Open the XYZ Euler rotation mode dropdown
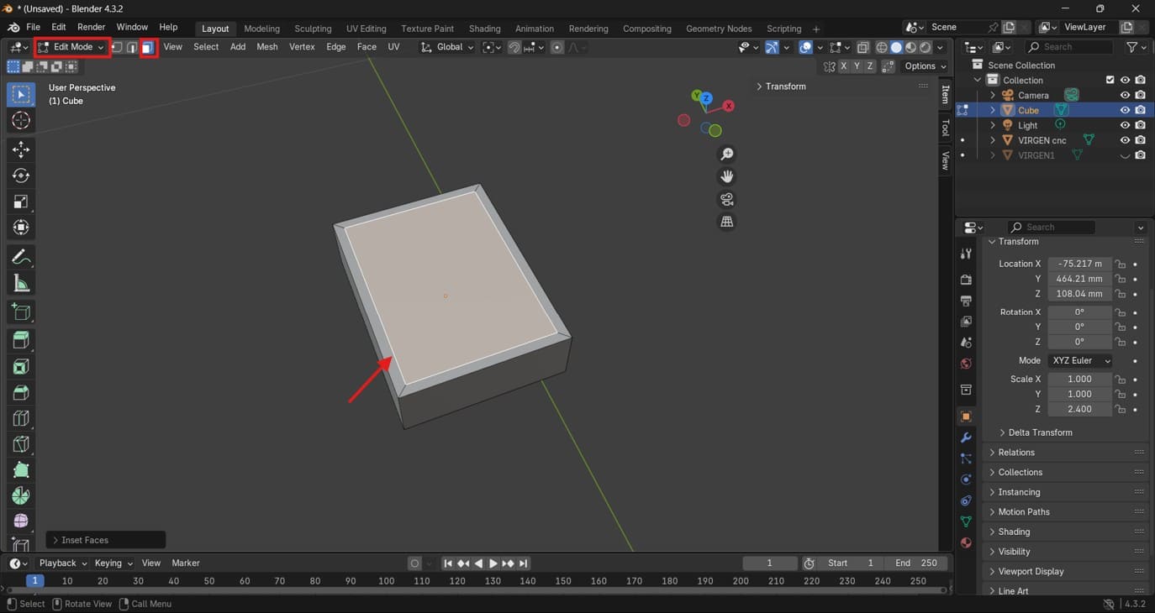 point(1080,360)
